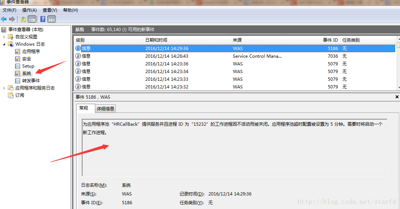Toggle the console tree pane toolbar icon
Viewport: 400px width, 209px height.
tap(32, 19)
